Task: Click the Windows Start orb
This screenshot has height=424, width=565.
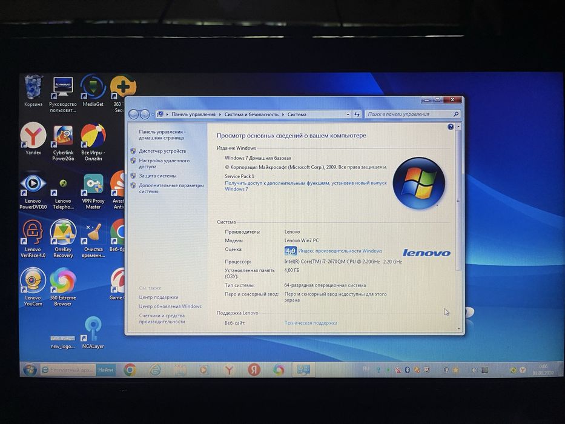Action: tap(30, 370)
